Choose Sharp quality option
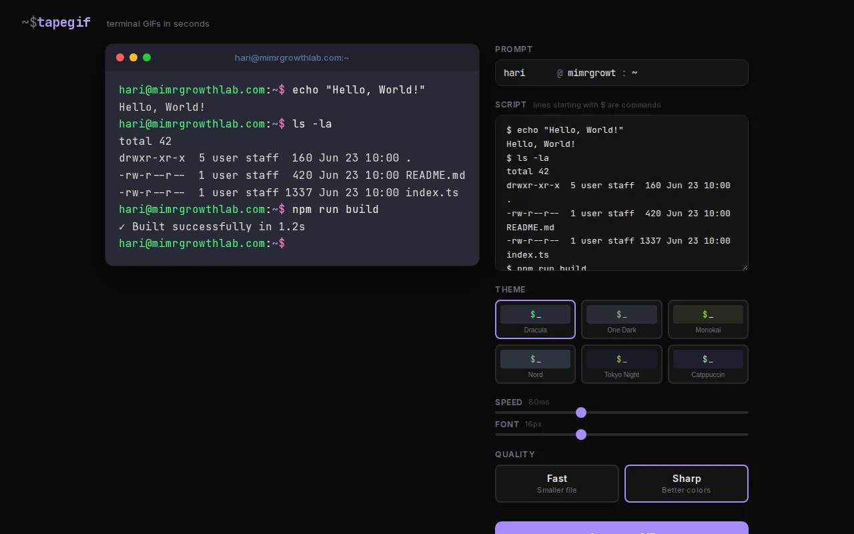 click(687, 483)
